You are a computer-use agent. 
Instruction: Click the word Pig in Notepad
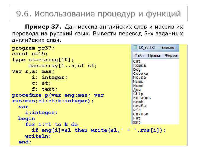tap(137, 110)
